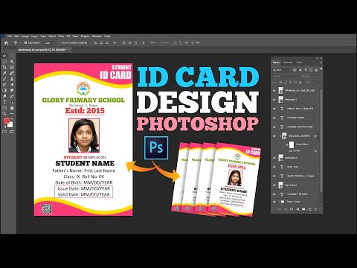This screenshot has height=268, width=357.
Task: Select the Lasso tool
Action: click(4, 62)
